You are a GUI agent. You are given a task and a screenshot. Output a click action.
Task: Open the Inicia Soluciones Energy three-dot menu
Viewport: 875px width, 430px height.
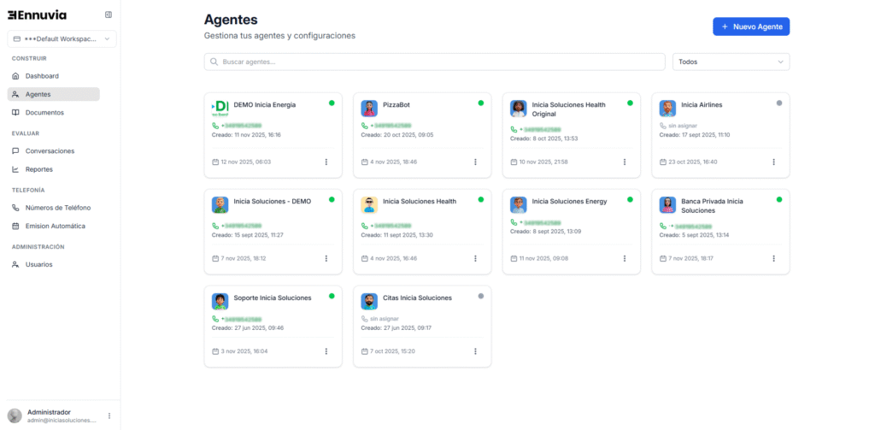625,258
